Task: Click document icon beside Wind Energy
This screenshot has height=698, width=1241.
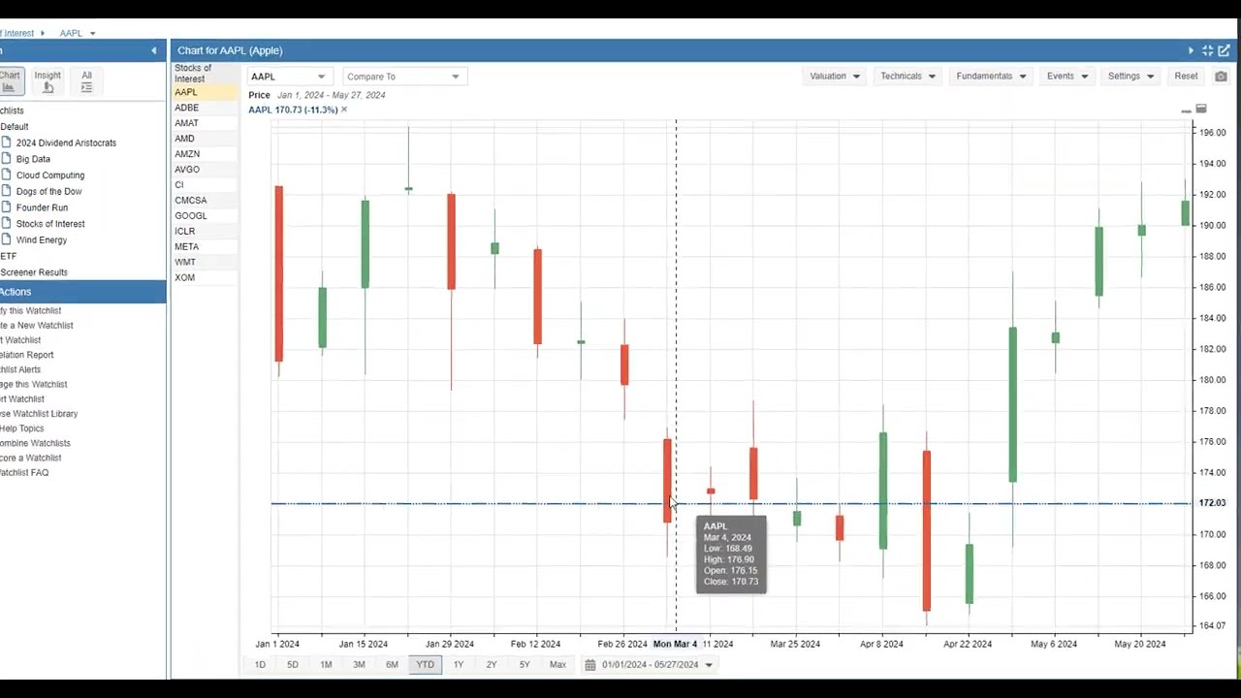Action: coord(6,239)
